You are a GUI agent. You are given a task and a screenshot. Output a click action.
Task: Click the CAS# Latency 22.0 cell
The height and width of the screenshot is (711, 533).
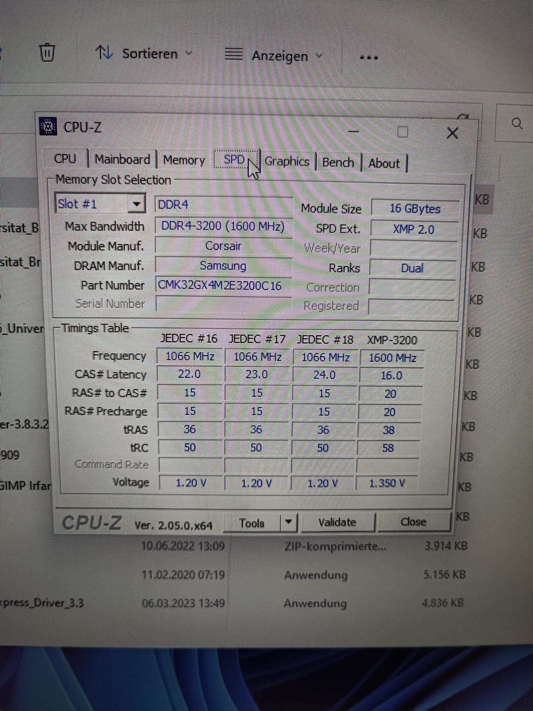pyautogui.click(x=189, y=374)
